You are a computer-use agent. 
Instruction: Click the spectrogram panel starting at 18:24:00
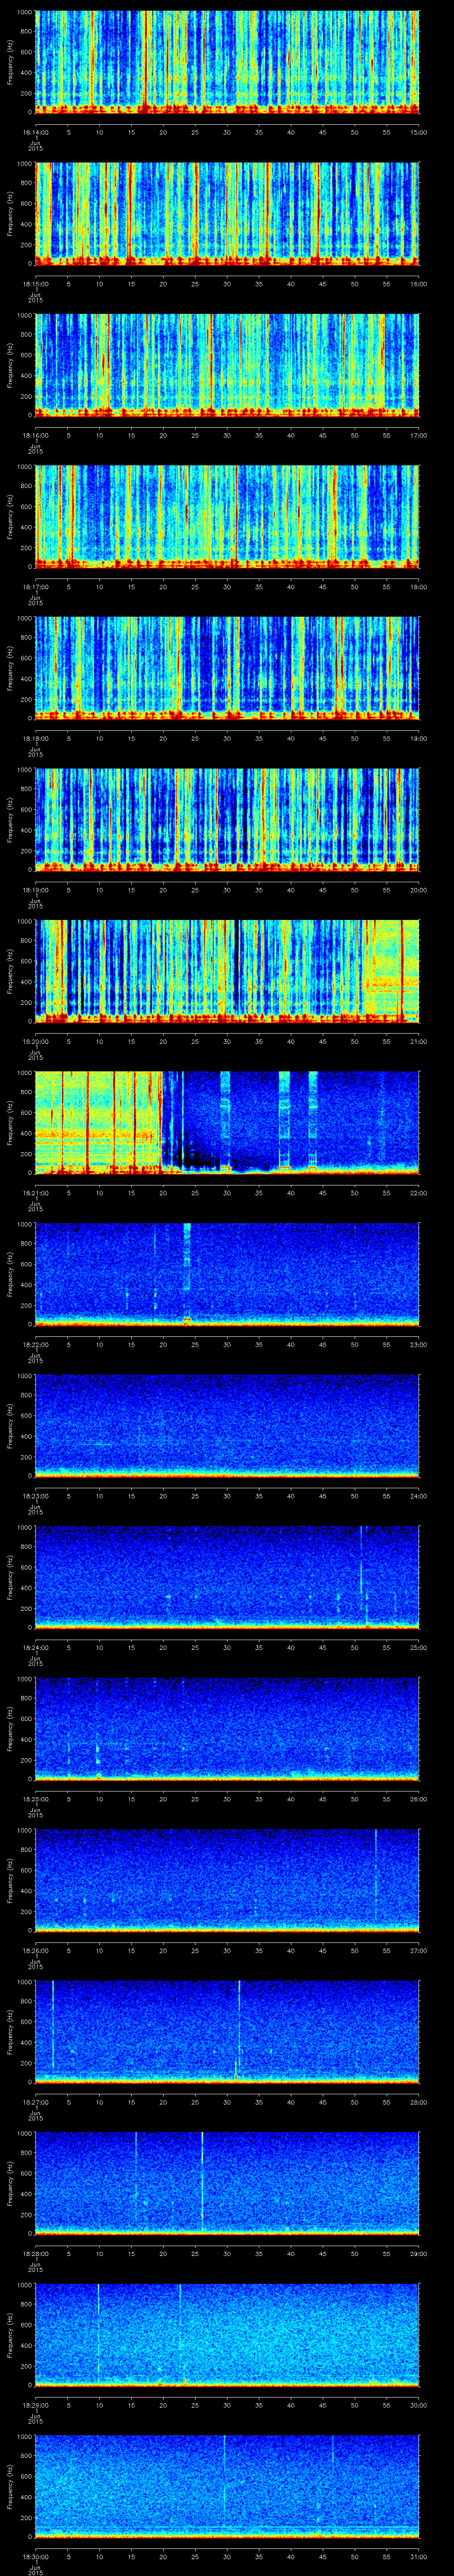click(227, 1578)
